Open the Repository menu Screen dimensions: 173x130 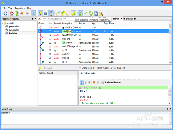[20, 8]
